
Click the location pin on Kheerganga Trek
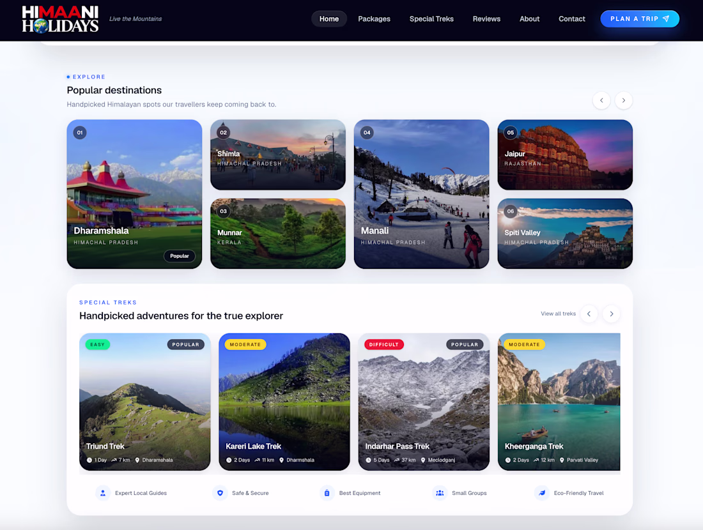[562, 460]
